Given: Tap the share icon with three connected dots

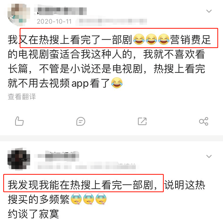Looking at the screenshot, I should click(x=204, y=121).
